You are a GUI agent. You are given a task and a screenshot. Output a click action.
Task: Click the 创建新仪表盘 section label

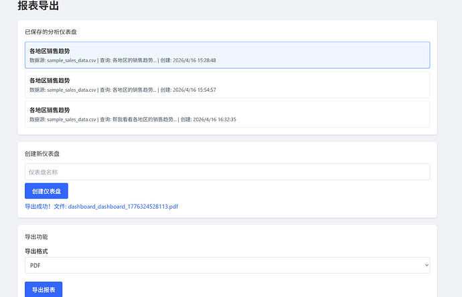tap(42, 154)
